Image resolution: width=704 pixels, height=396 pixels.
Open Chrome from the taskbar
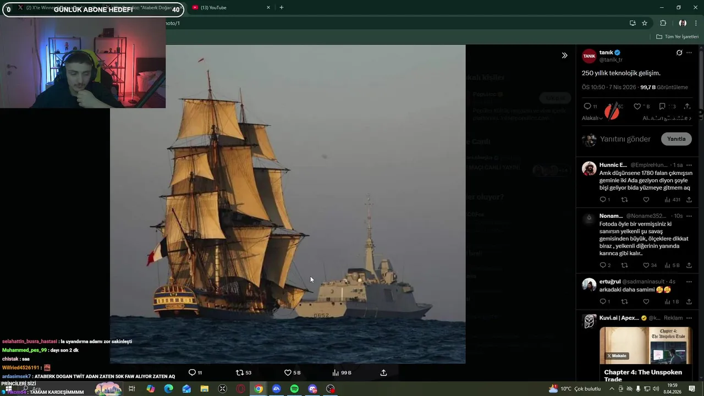[x=258, y=389]
